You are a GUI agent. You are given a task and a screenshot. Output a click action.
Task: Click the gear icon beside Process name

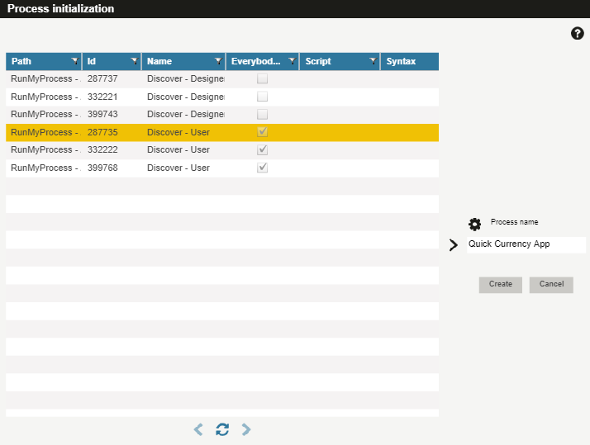474,224
